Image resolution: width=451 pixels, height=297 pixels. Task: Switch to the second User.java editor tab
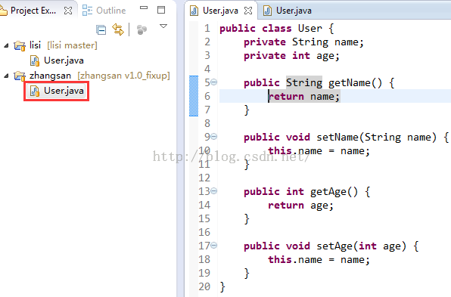click(x=294, y=11)
